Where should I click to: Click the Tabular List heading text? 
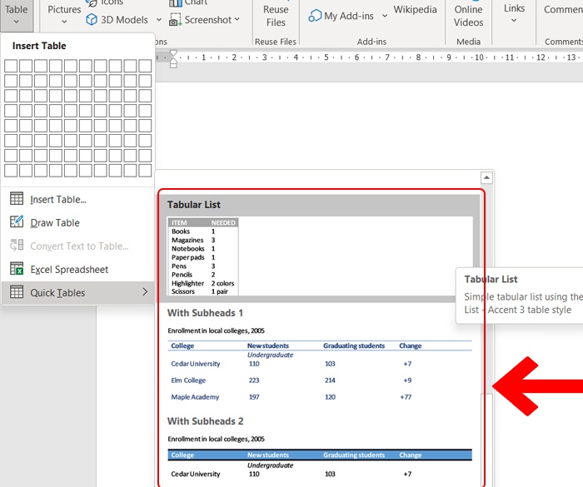pos(194,205)
